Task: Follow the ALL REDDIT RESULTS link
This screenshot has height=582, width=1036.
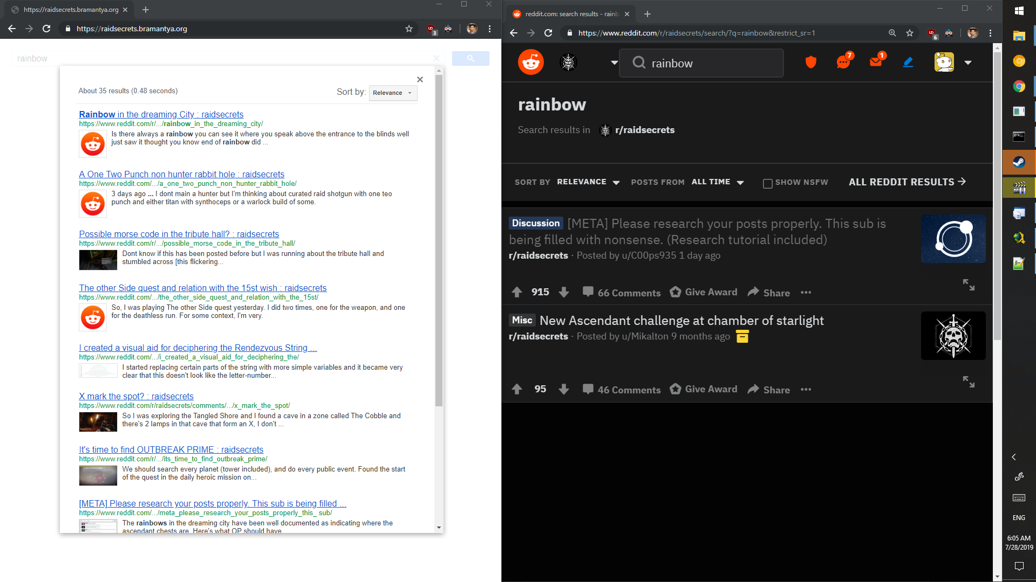Action: [x=906, y=182]
